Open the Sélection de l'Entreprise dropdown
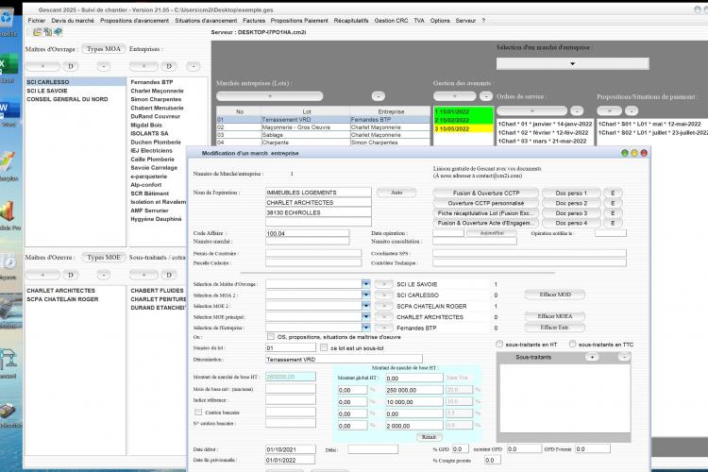 coord(365,328)
